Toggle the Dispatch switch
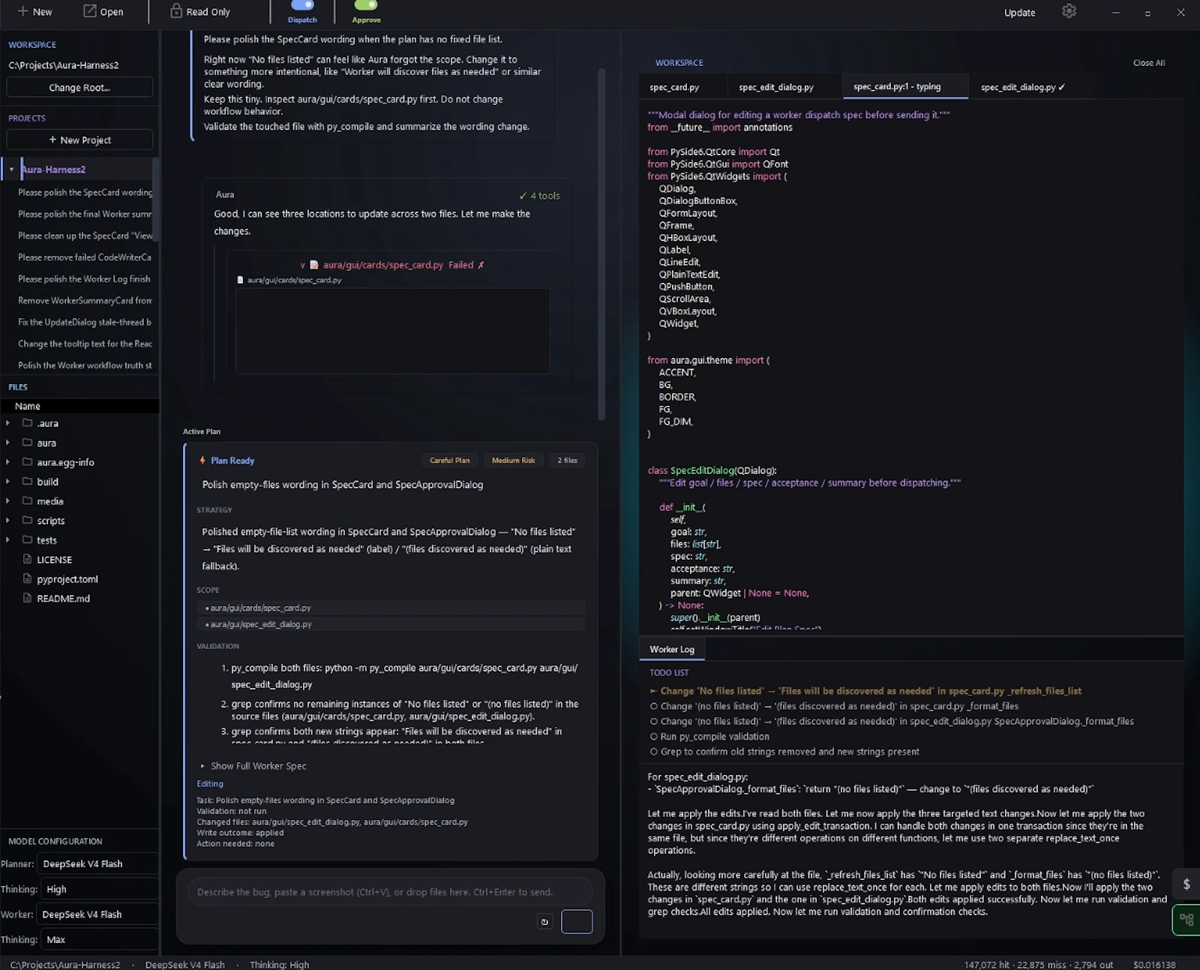This screenshot has height=970, width=1200. tap(302, 5)
